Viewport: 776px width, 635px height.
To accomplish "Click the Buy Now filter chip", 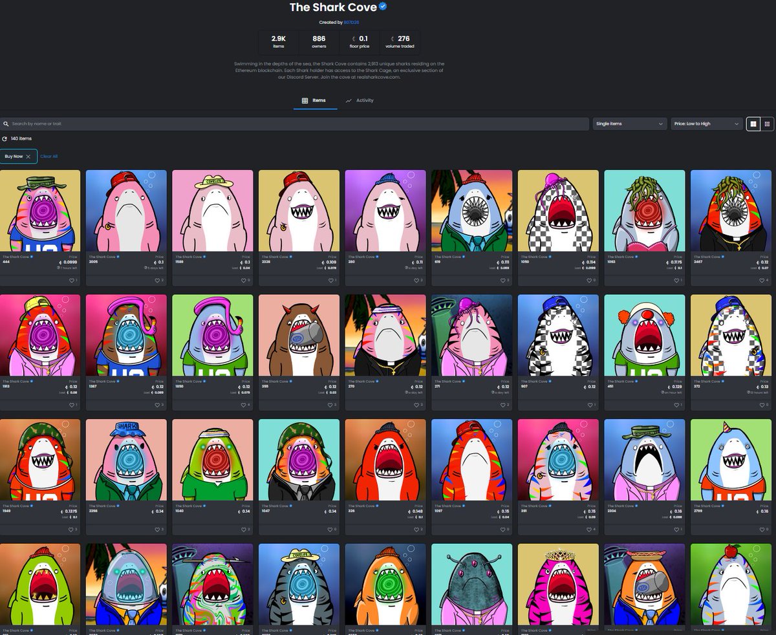I will [x=18, y=156].
